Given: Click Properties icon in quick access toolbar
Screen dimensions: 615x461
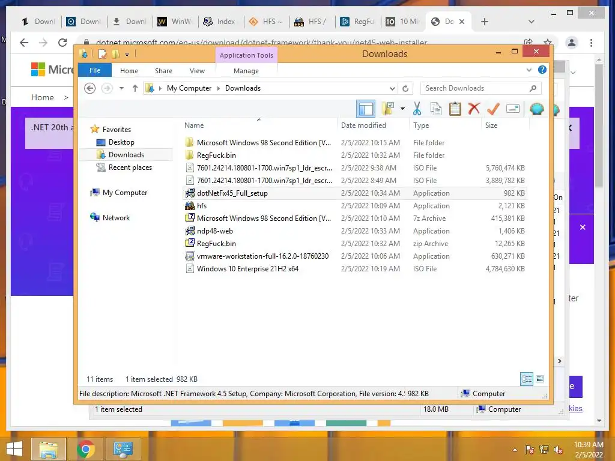Looking at the screenshot, I should click(102, 54).
